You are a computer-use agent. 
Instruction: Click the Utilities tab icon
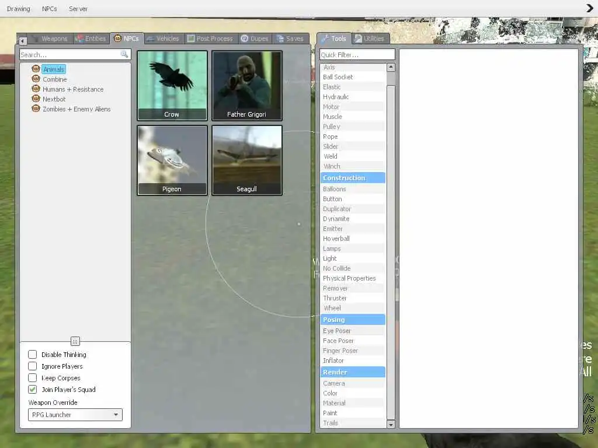358,38
